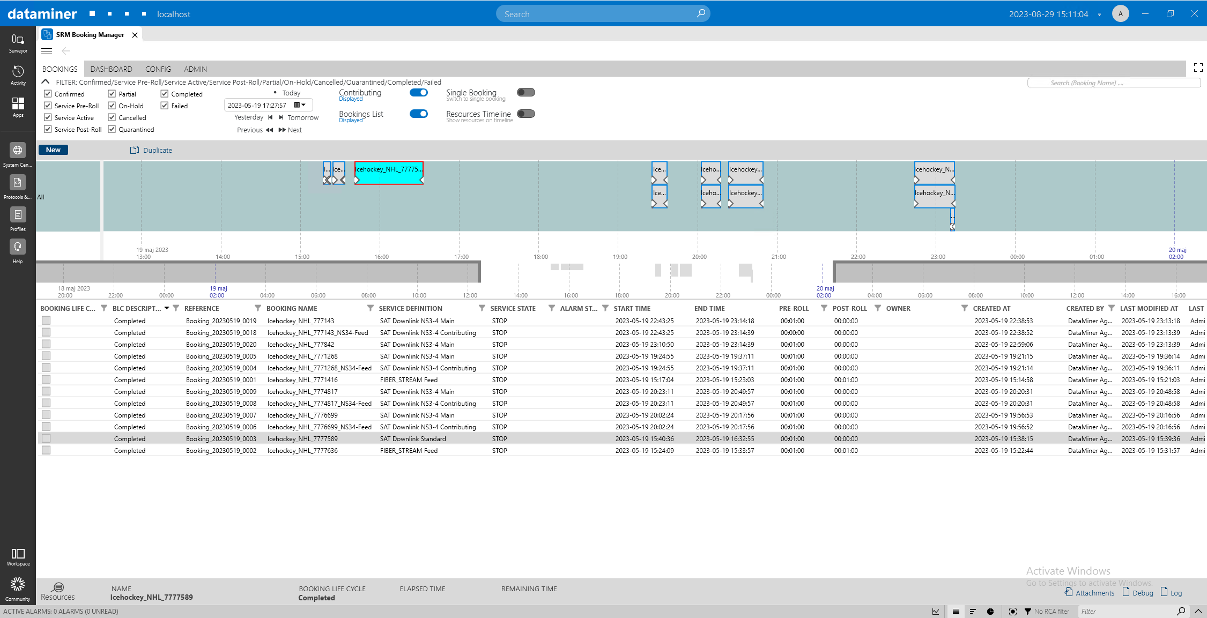Open Profiles sidebar icon
Viewport: 1207px width, 618px height.
click(x=18, y=219)
